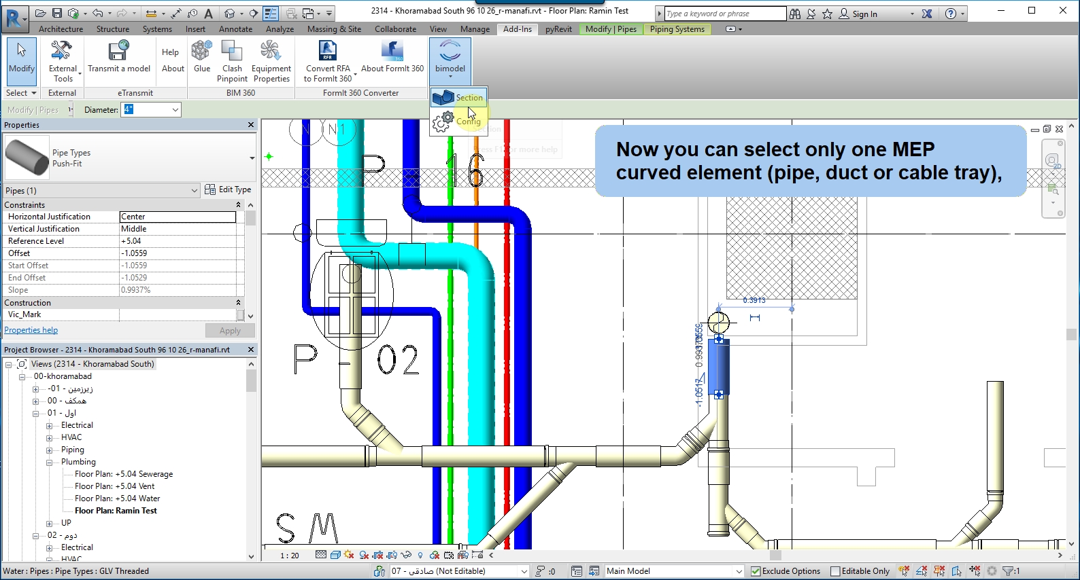Click Convert RFA to FormIt 360
This screenshot has height=580, width=1080.
(328, 60)
